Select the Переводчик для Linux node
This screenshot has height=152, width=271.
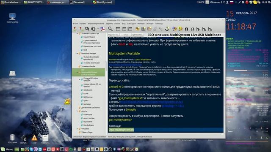tap(92, 46)
